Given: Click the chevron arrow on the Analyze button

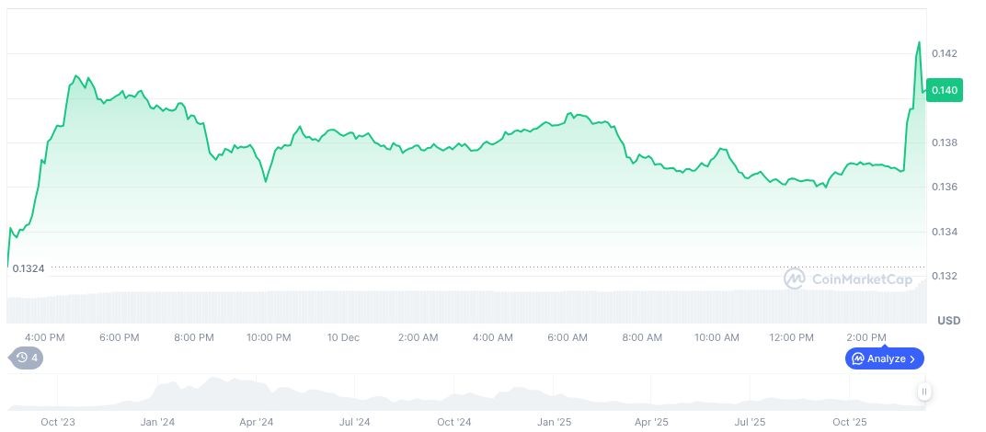Looking at the screenshot, I should 912,358.
